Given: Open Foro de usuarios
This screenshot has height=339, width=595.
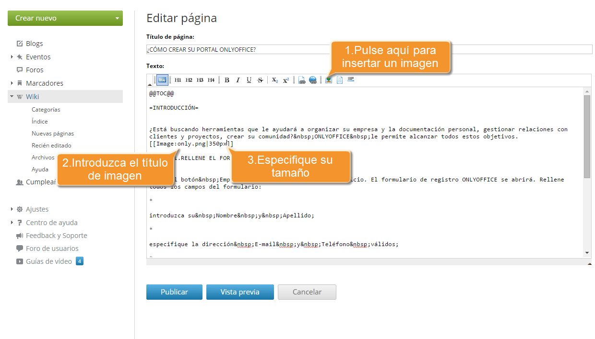Looking at the screenshot, I should [x=52, y=249].
